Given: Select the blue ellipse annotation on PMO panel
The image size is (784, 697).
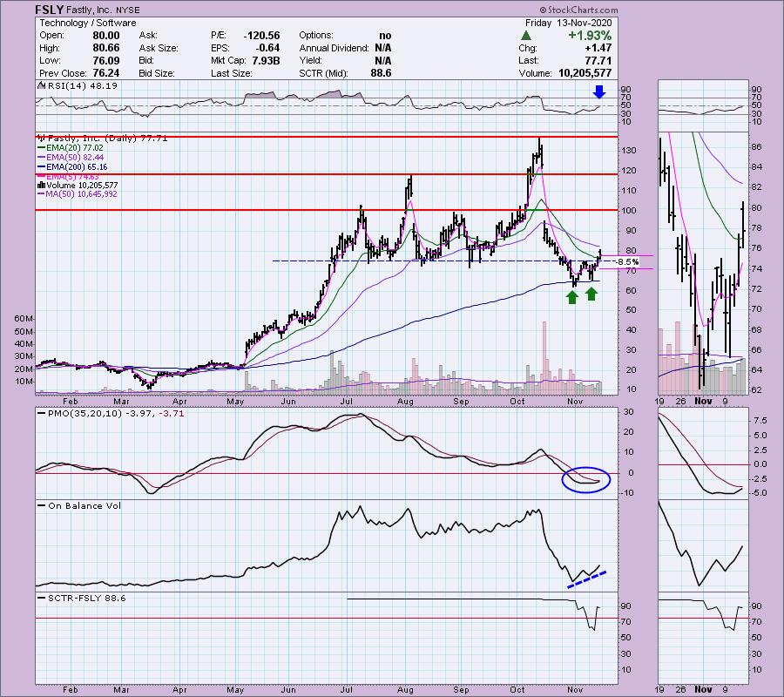Looking at the screenshot, I should pyautogui.click(x=586, y=478).
